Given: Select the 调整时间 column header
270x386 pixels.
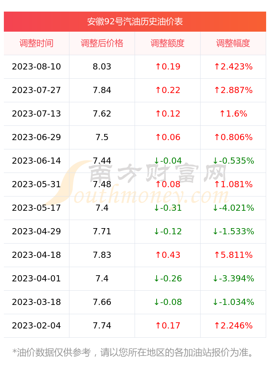Looking at the screenshot, I should (36, 43).
